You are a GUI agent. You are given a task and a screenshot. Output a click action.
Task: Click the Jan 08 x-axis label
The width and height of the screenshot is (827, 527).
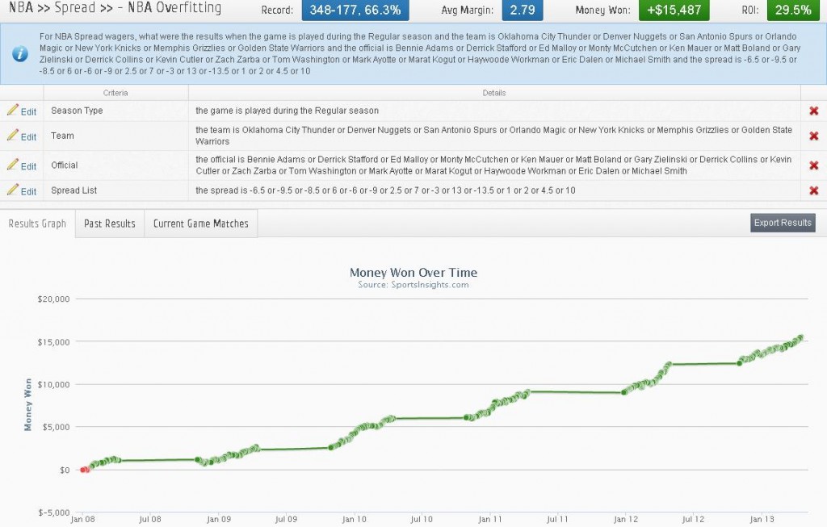[x=84, y=519]
